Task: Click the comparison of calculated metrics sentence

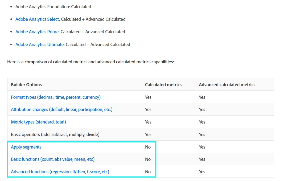Action: point(91,62)
